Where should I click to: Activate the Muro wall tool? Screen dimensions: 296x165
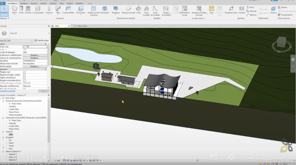tap(14, 10)
